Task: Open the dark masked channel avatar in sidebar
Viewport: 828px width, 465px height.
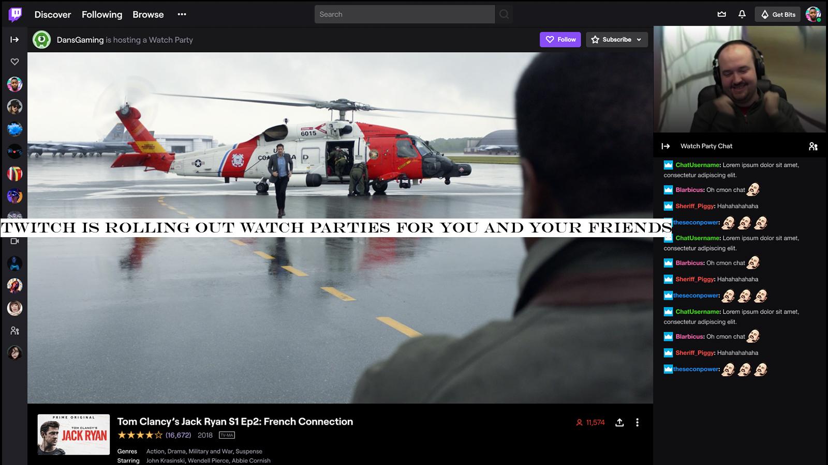Action: 14,151
